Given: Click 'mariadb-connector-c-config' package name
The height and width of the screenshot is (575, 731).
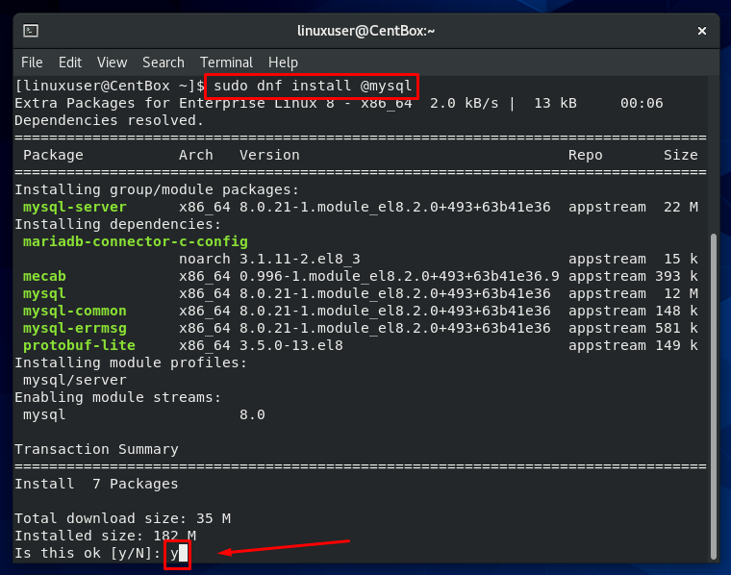Looking at the screenshot, I should [136, 241].
